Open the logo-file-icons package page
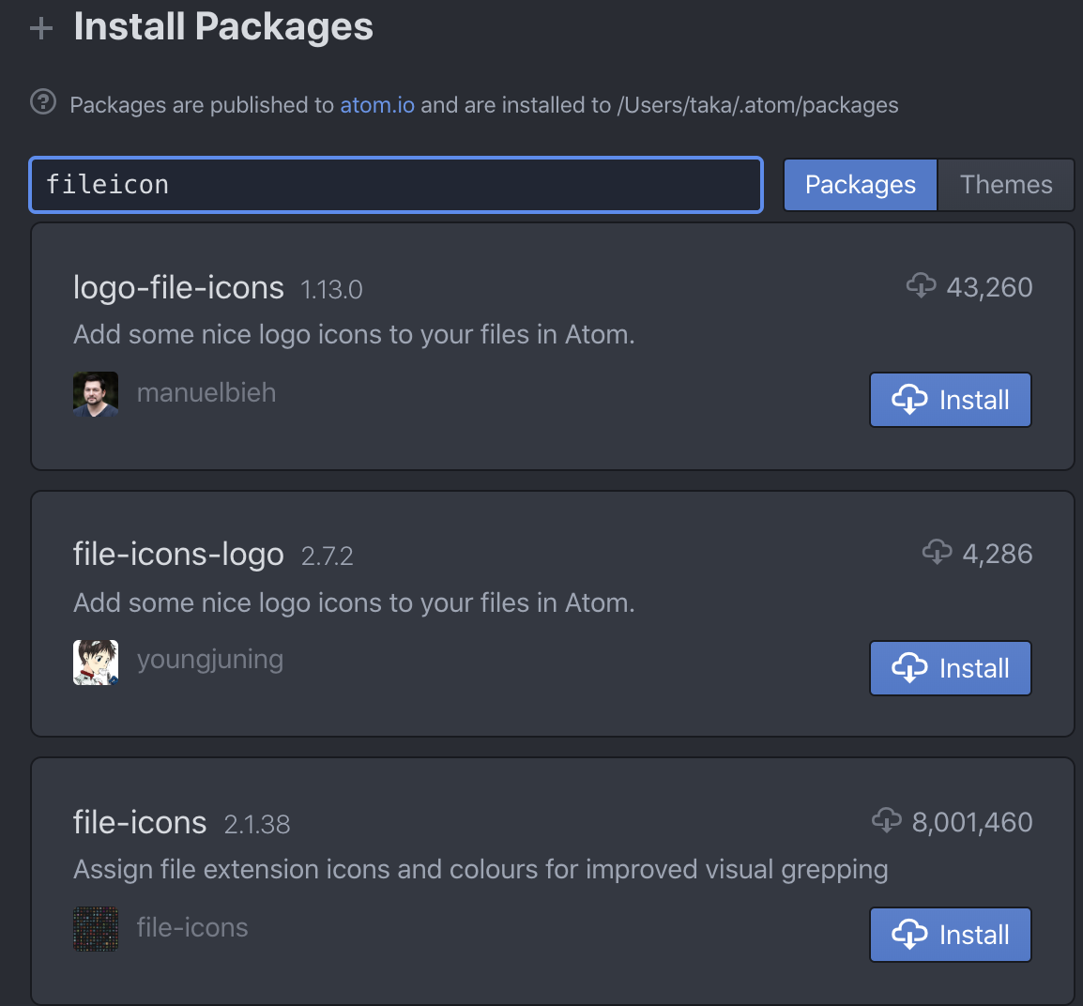 [178, 287]
